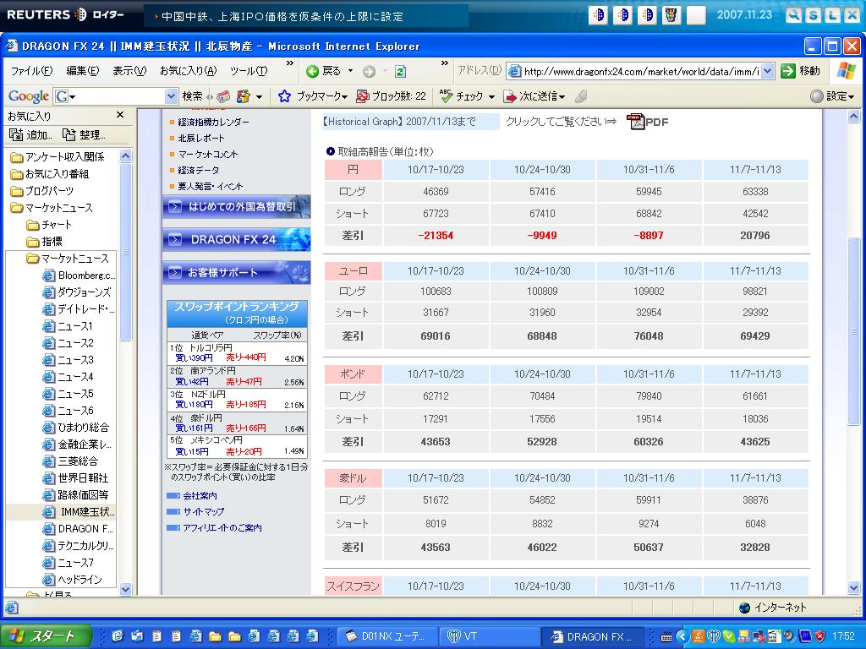This screenshot has width=866, height=649.
Task: Click the page scroll down arrow
Action: (x=853, y=588)
